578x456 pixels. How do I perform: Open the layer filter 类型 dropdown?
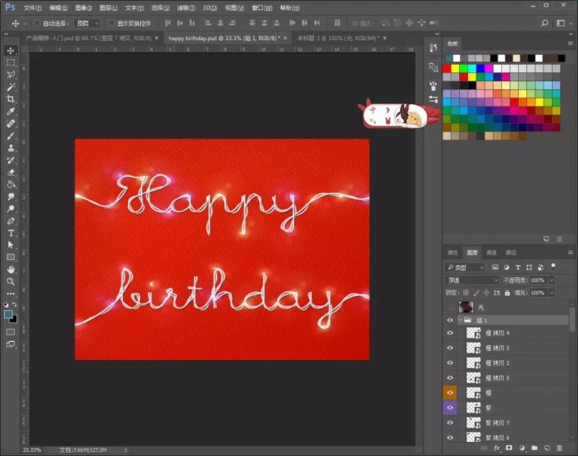tap(465, 267)
